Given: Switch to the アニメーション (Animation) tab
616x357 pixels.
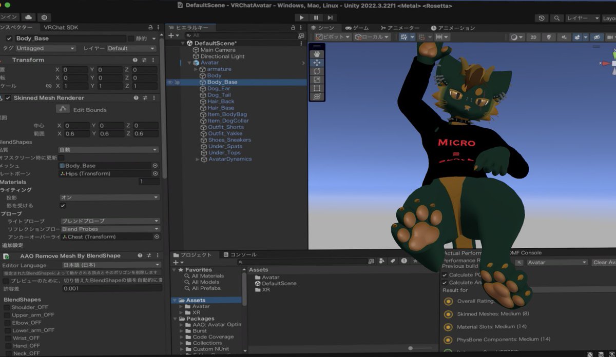Looking at the screenshot, I should 452,28.
